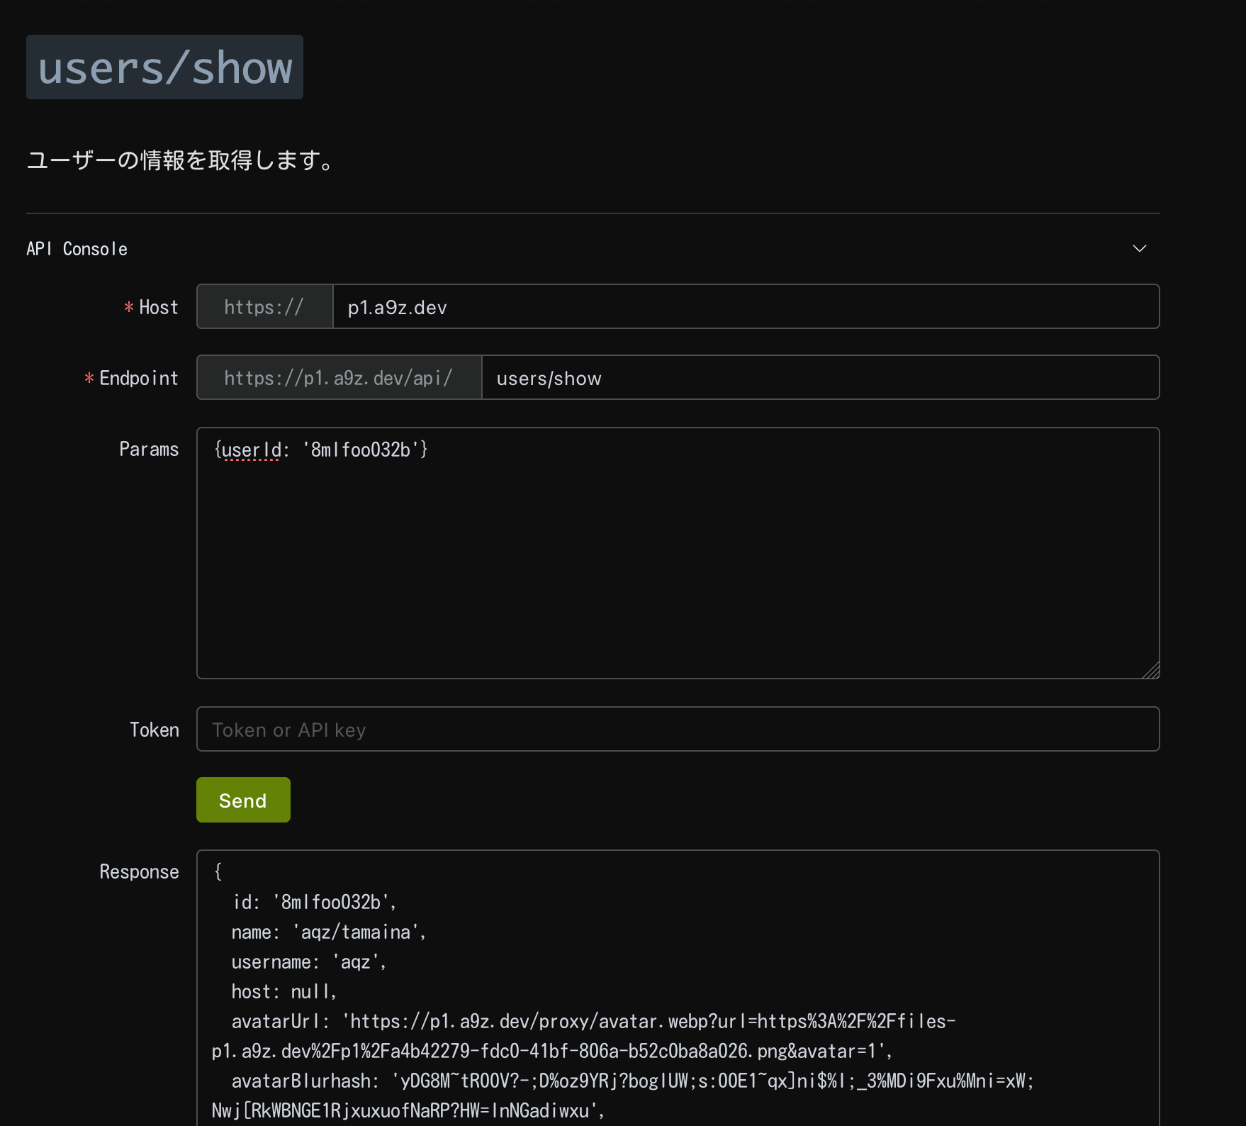
Task: Click the Token label
Action: click(x=155, y=730)
